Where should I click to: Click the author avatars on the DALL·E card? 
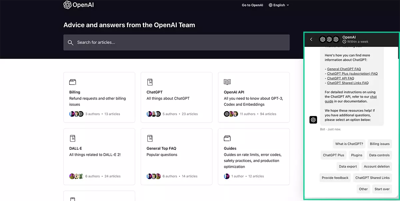(x=76, y=176)
